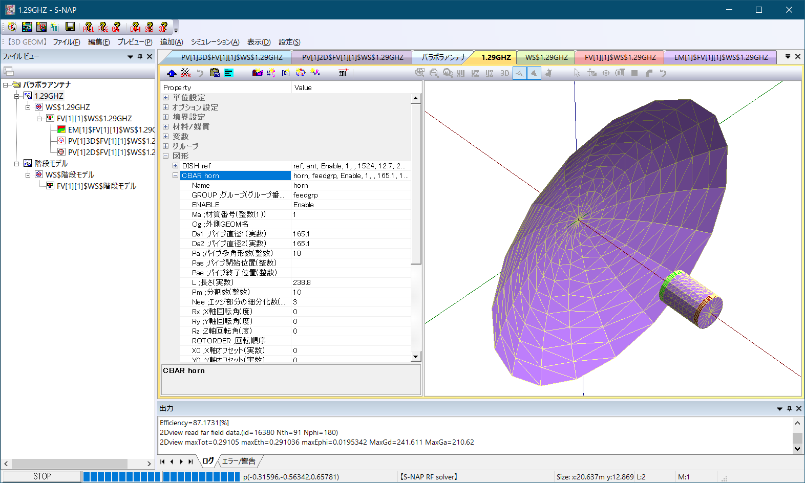Viewport: 805px width, 483px height.
Task: Switch to YZ plane view
Action: coord(490,73)
